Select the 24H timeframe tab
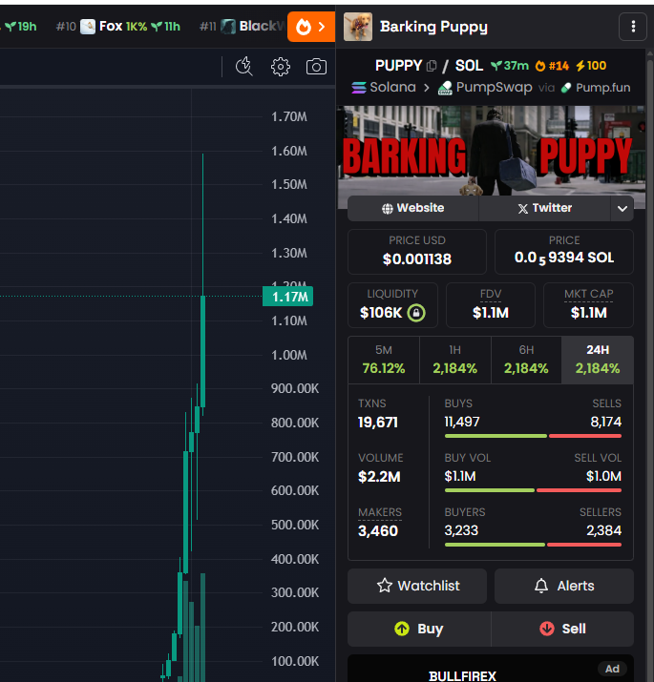 (x=598, y=360)
